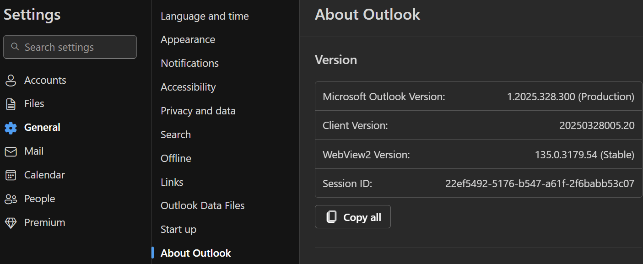Click the Microsoft Outlook Version label
The height and width of the screenshot is (264, 643).
(x=384, y=97)
